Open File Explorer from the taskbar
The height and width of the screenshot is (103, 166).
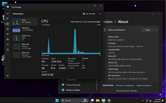tap(98, 100)
